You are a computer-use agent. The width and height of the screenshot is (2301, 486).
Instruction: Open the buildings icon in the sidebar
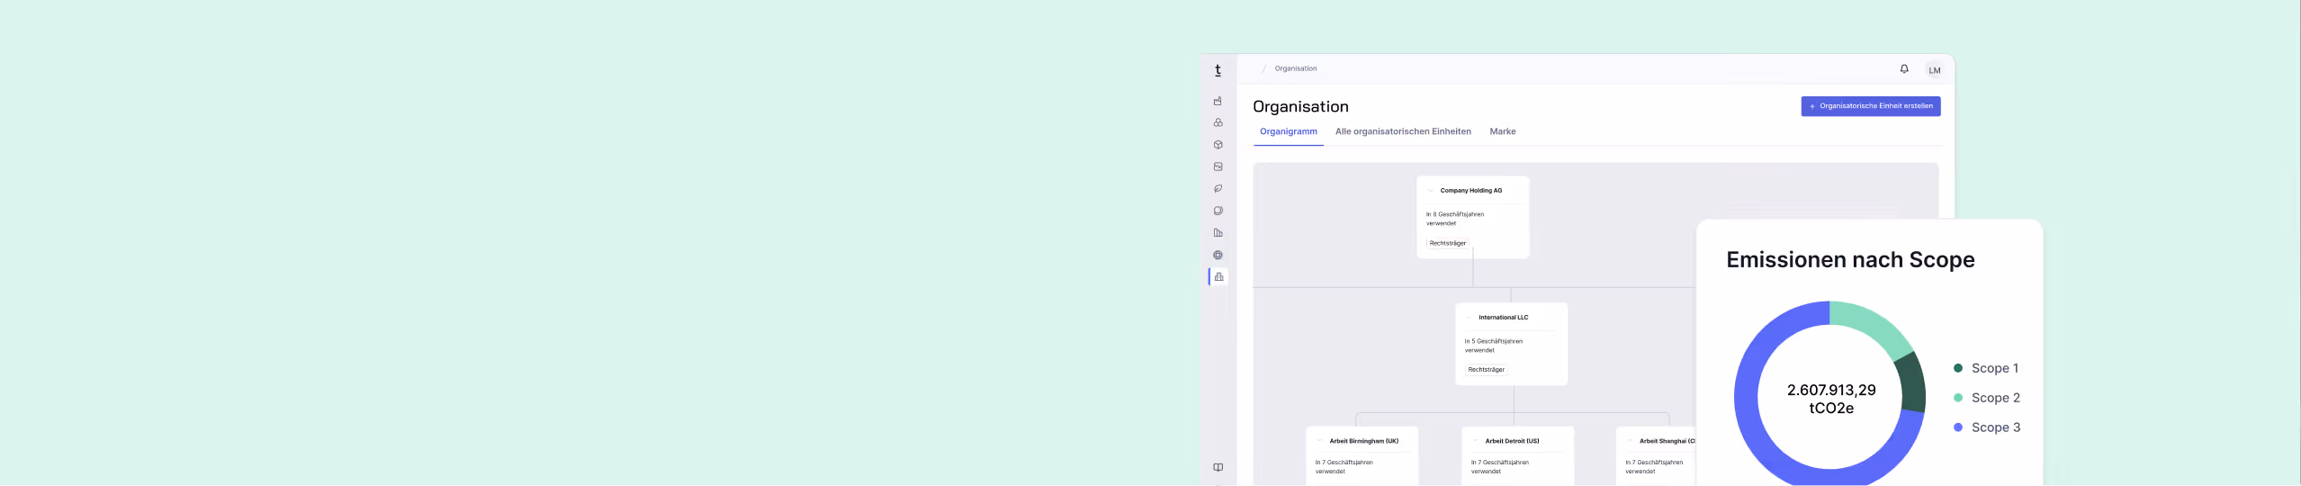click(1218, 233)
